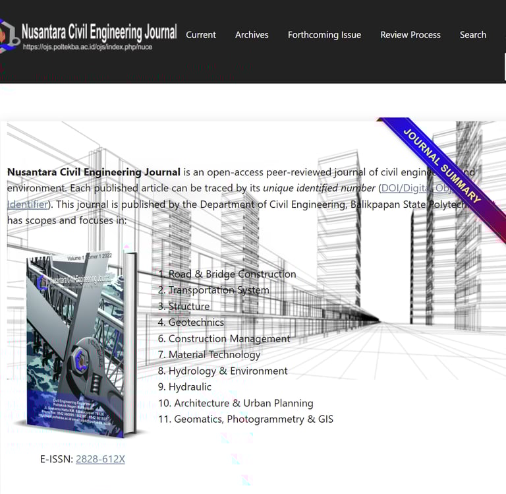Click the 'Geotechnics' list item

196,323
